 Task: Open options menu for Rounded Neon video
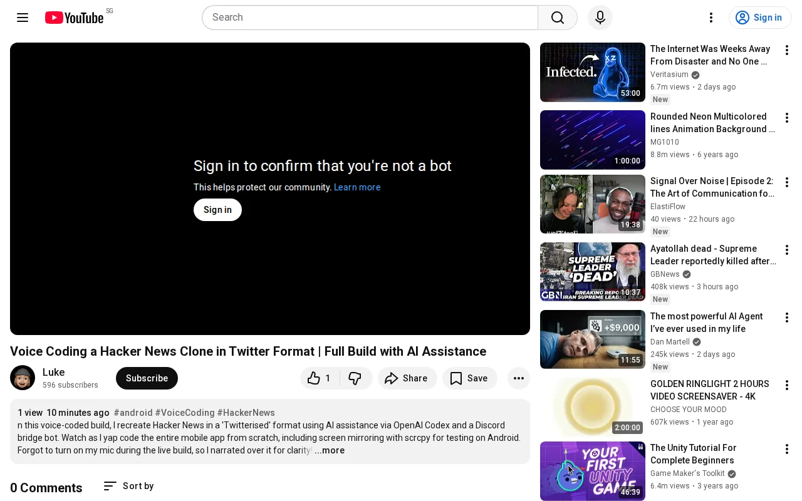pyautogui.click(x=787, y=118)
